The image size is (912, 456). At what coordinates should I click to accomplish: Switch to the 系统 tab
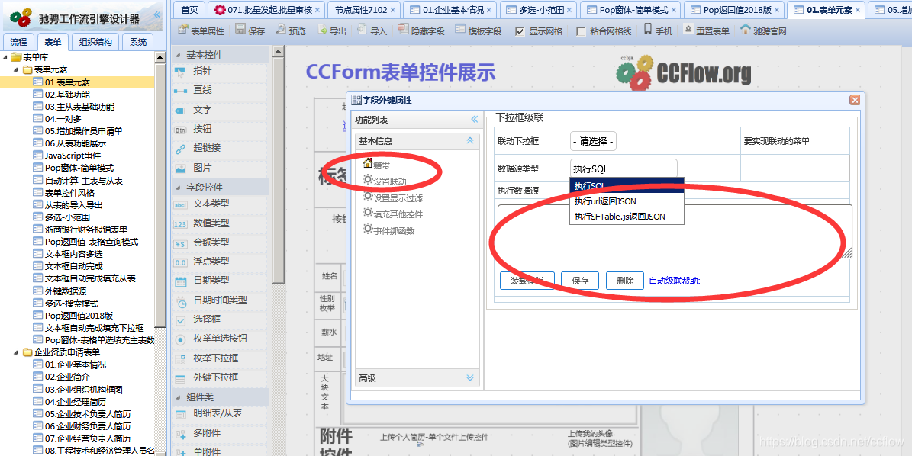pos(138,42)
